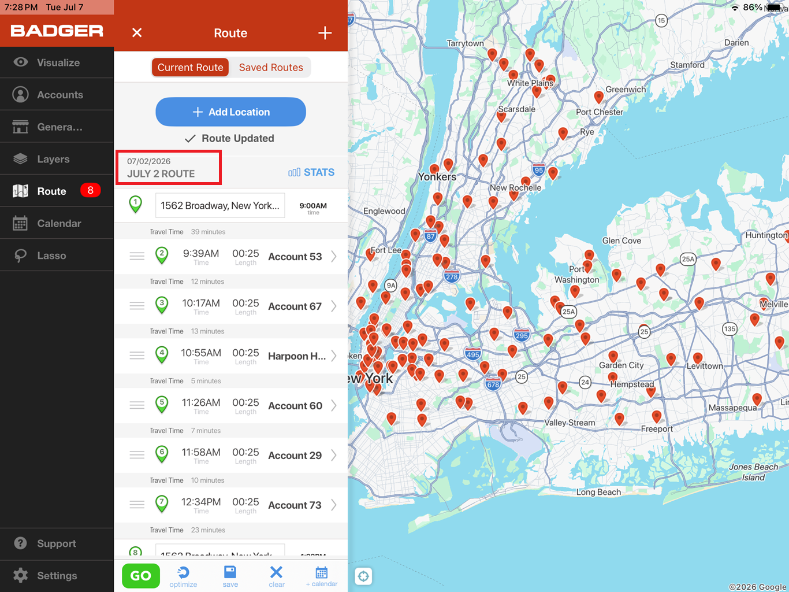Expand Account 29 details chevron
Image resolution: width=789 pixels, height=592 pixels.
(x=334, y=455)
